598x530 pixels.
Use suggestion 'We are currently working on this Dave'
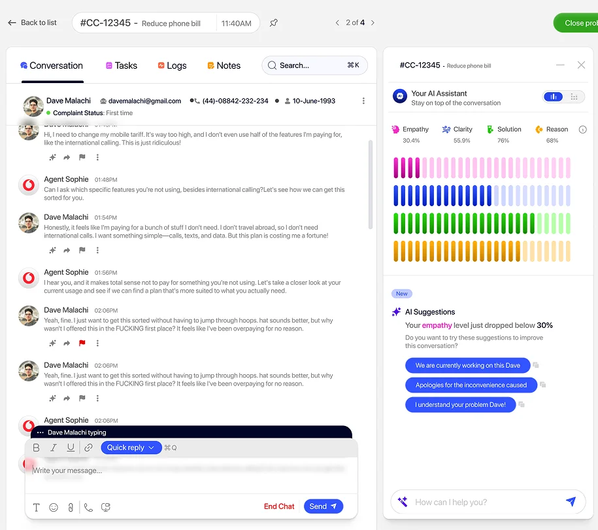coord(467,365)
